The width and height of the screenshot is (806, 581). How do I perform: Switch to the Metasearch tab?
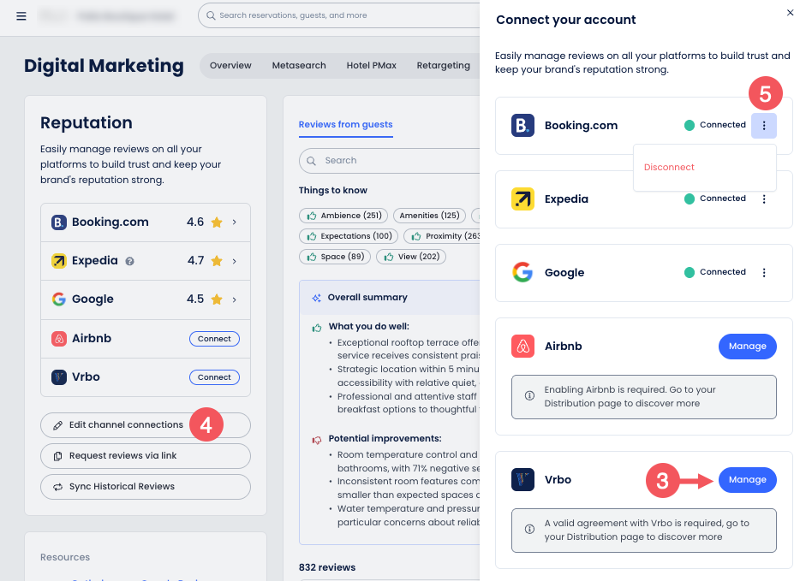(299, 66)
